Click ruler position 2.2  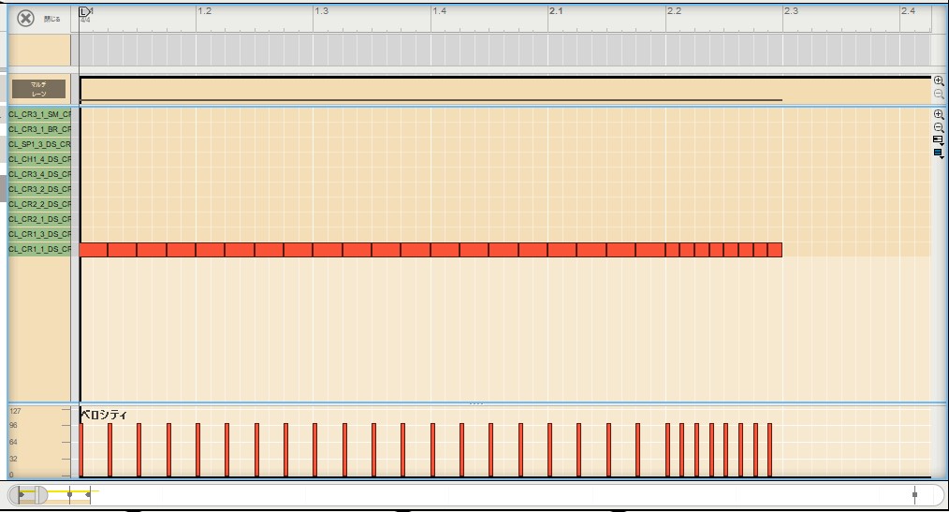[x=674, y=11]
